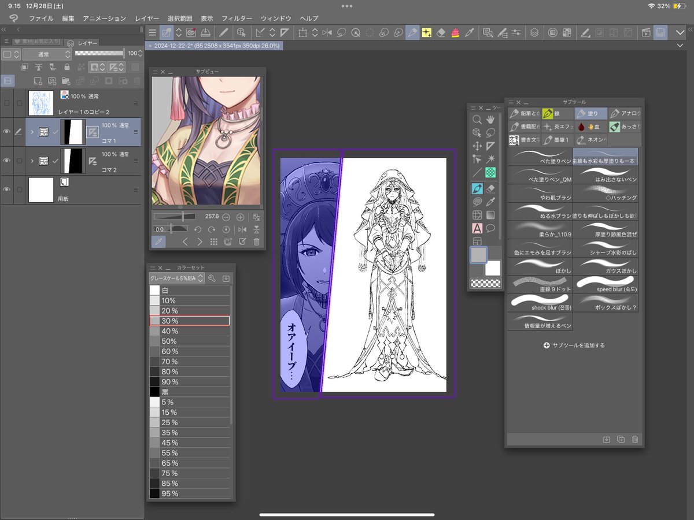Open the 通常 blending mode dropdown

47,54
